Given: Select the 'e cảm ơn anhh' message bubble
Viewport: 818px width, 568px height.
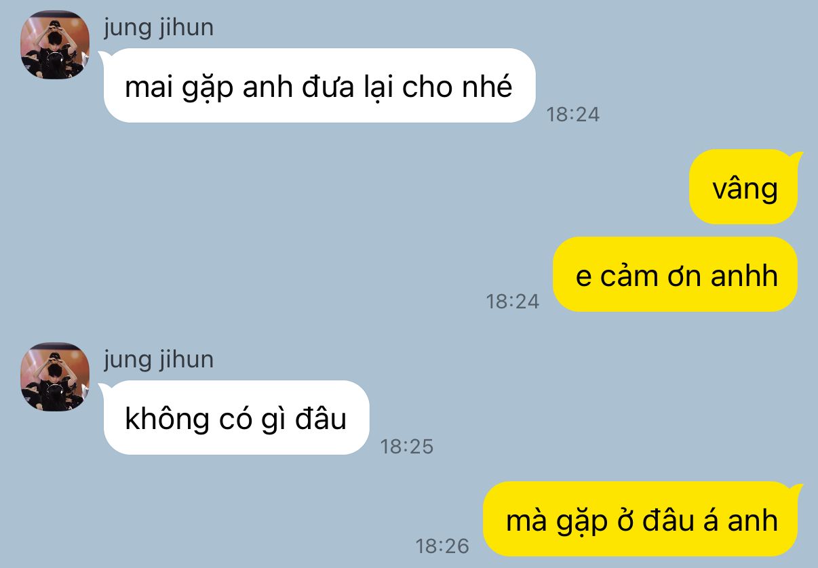Looking at the screenshot, I should click(676, 275).
